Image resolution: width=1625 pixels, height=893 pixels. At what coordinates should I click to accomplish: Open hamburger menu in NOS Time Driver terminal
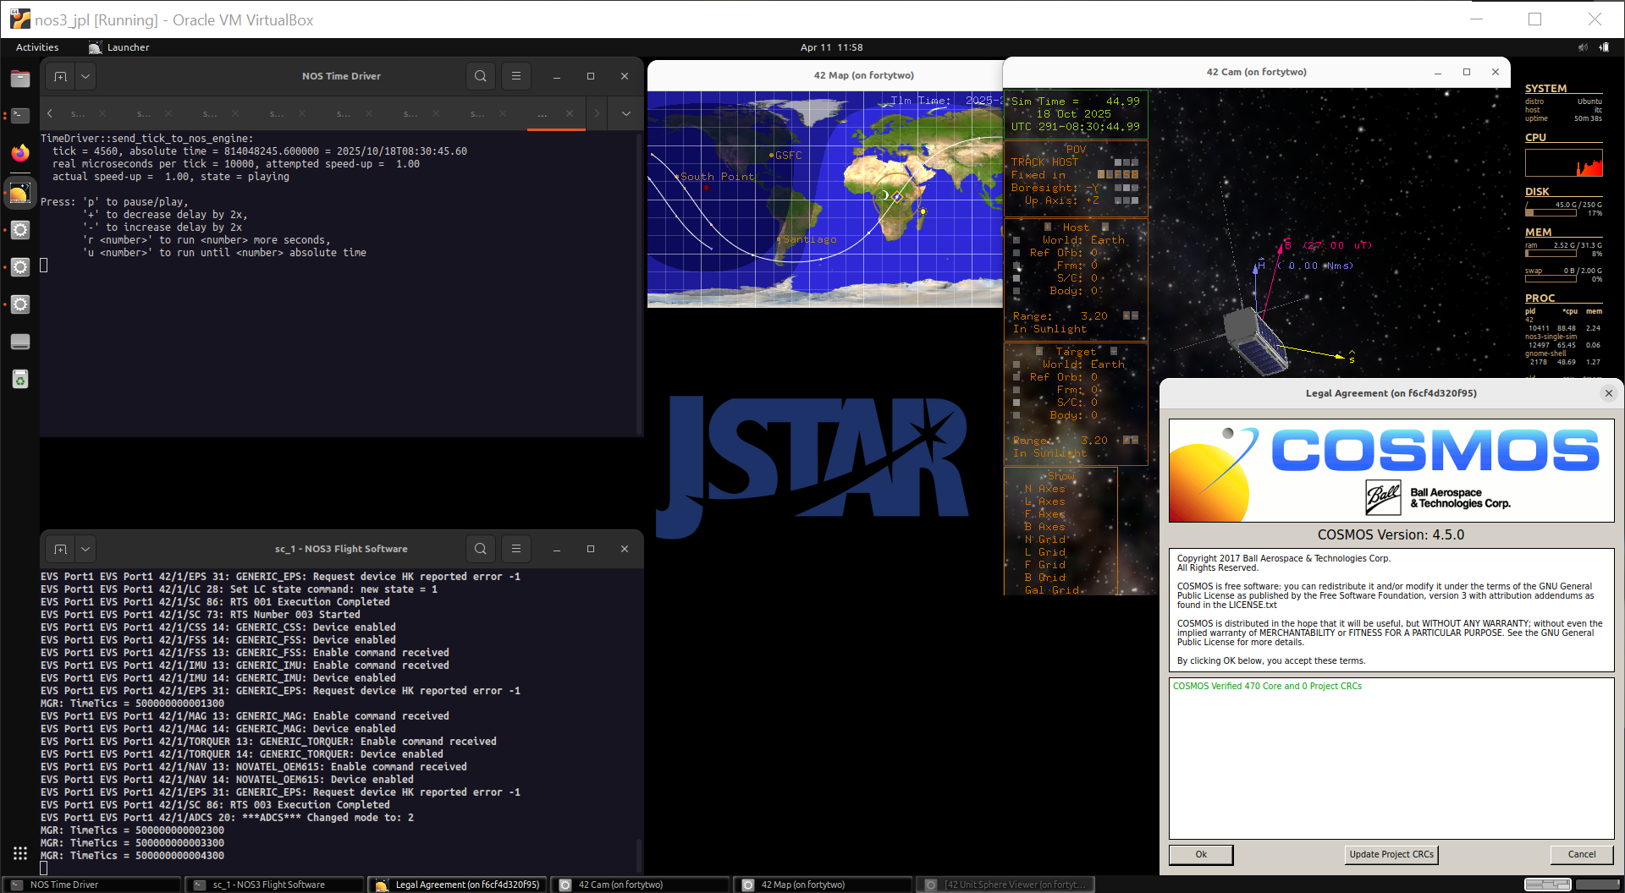click(516, 76)
